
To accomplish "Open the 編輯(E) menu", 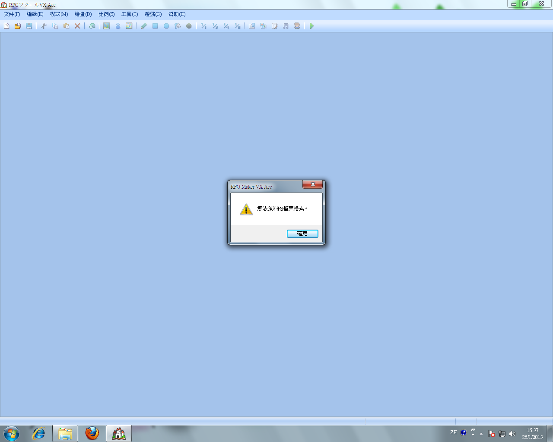I will point(35,14).
